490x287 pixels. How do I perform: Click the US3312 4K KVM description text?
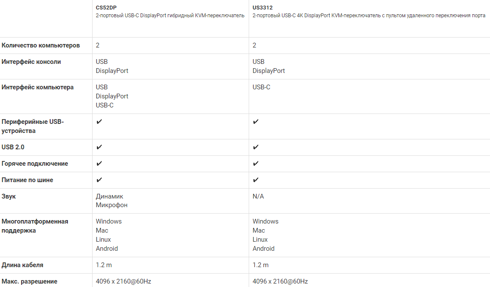[369, 16]
